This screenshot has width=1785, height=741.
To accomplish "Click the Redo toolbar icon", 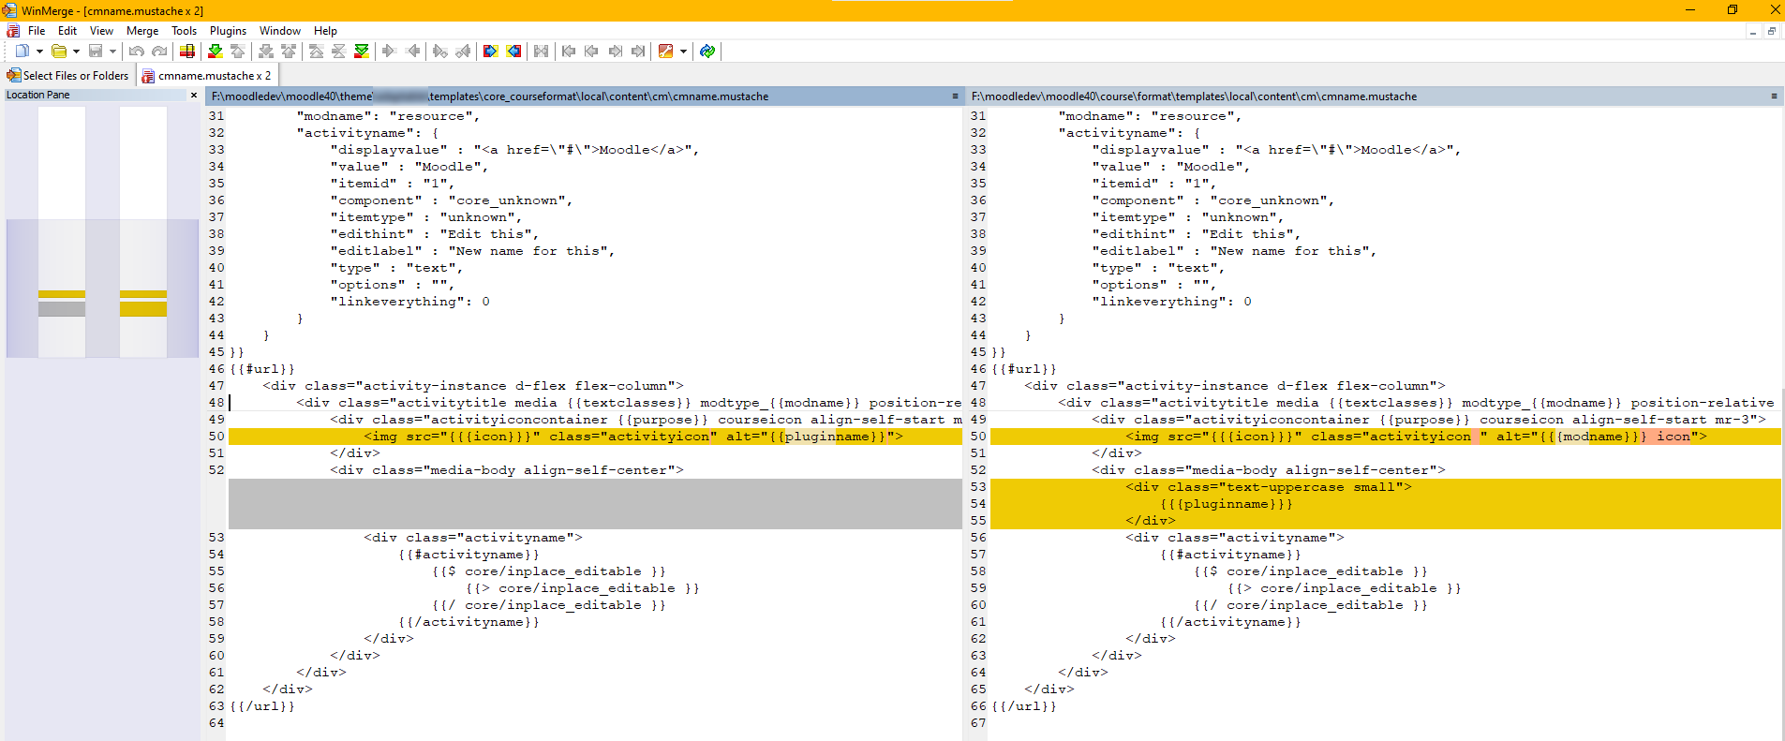I will tap(159, 52).
